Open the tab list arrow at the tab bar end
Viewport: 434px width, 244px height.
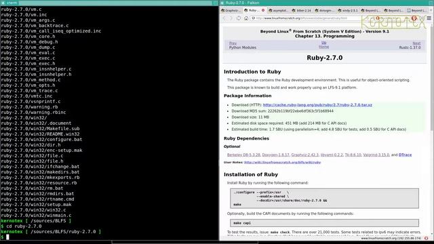coord(431,10)
